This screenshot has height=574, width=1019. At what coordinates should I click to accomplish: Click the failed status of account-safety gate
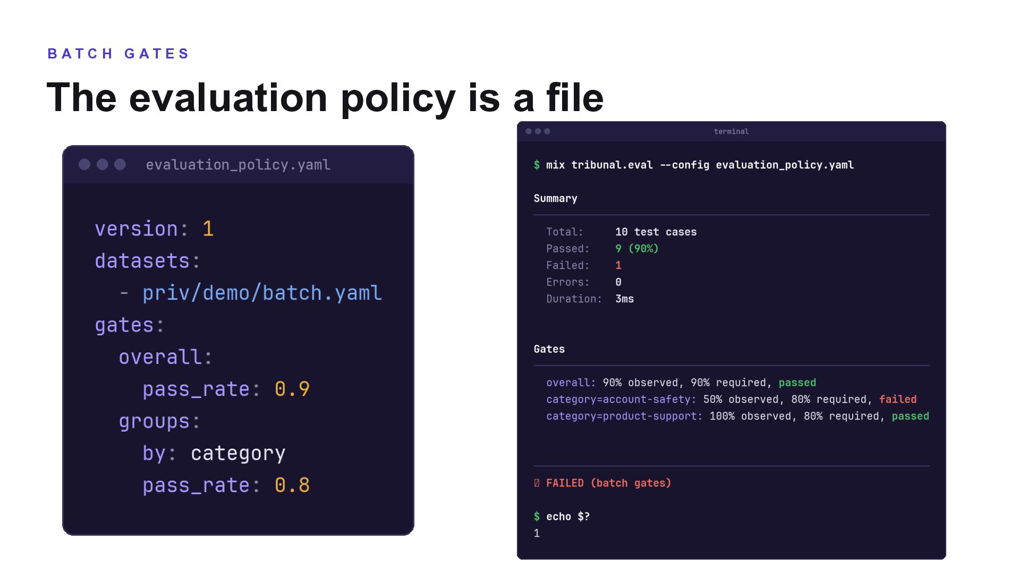[897, 399]
